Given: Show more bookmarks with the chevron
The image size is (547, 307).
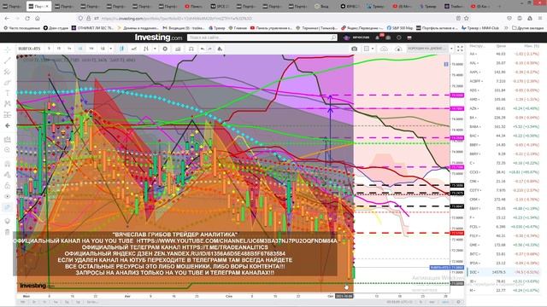Looking at the screenshot, I should click(506, 28).
